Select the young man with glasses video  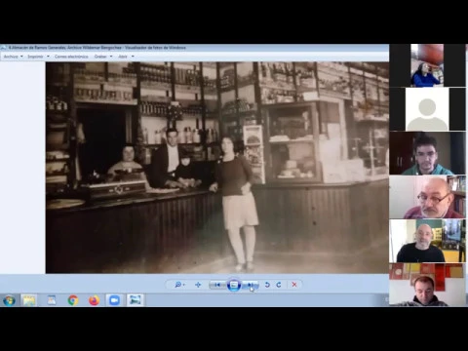click(x=427, y=153)
